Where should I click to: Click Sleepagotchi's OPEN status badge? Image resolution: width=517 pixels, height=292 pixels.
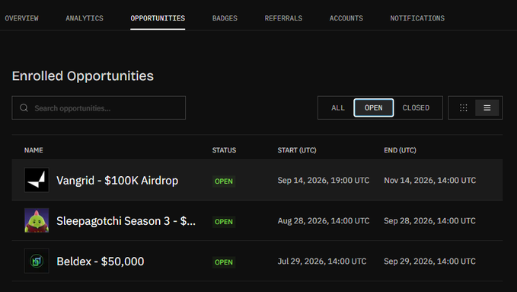click(224, 222)
